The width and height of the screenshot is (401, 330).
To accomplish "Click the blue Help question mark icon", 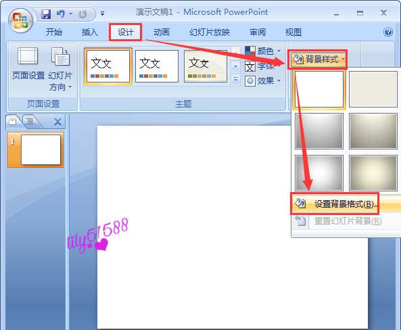I will 388,32.
